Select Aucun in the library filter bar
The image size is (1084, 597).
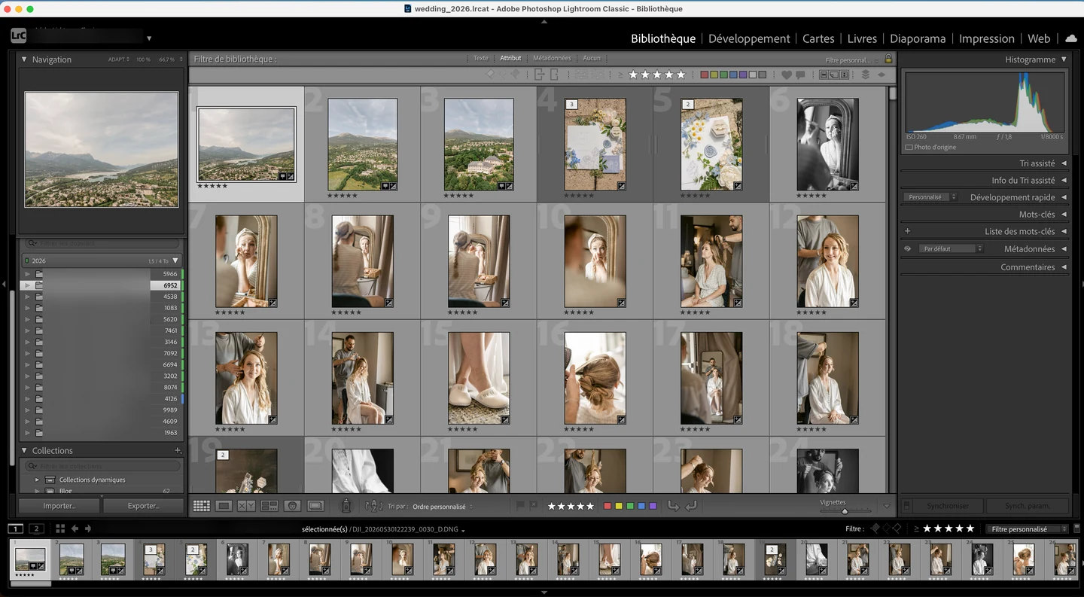pyautogui.click(x=592, y=58)
